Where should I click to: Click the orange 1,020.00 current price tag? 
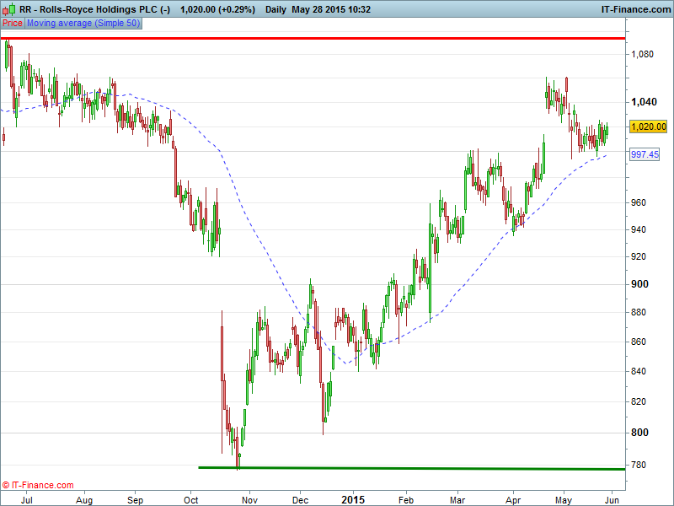tap(650, 126)
